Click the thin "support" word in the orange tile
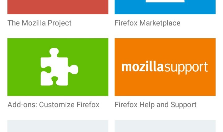 tap(186, 68)
